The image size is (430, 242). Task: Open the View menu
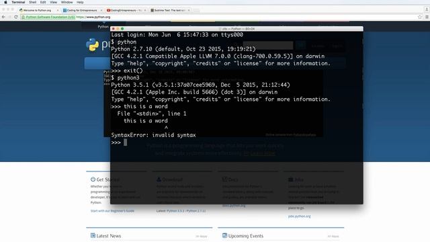(53, 2)
